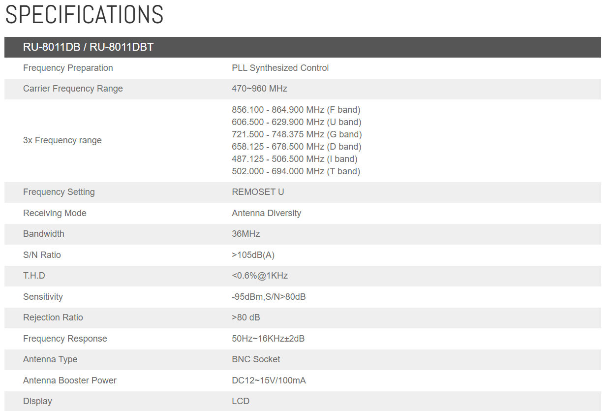
Task: Click the REMOSET U value
Action: click(x=258, y=192)
